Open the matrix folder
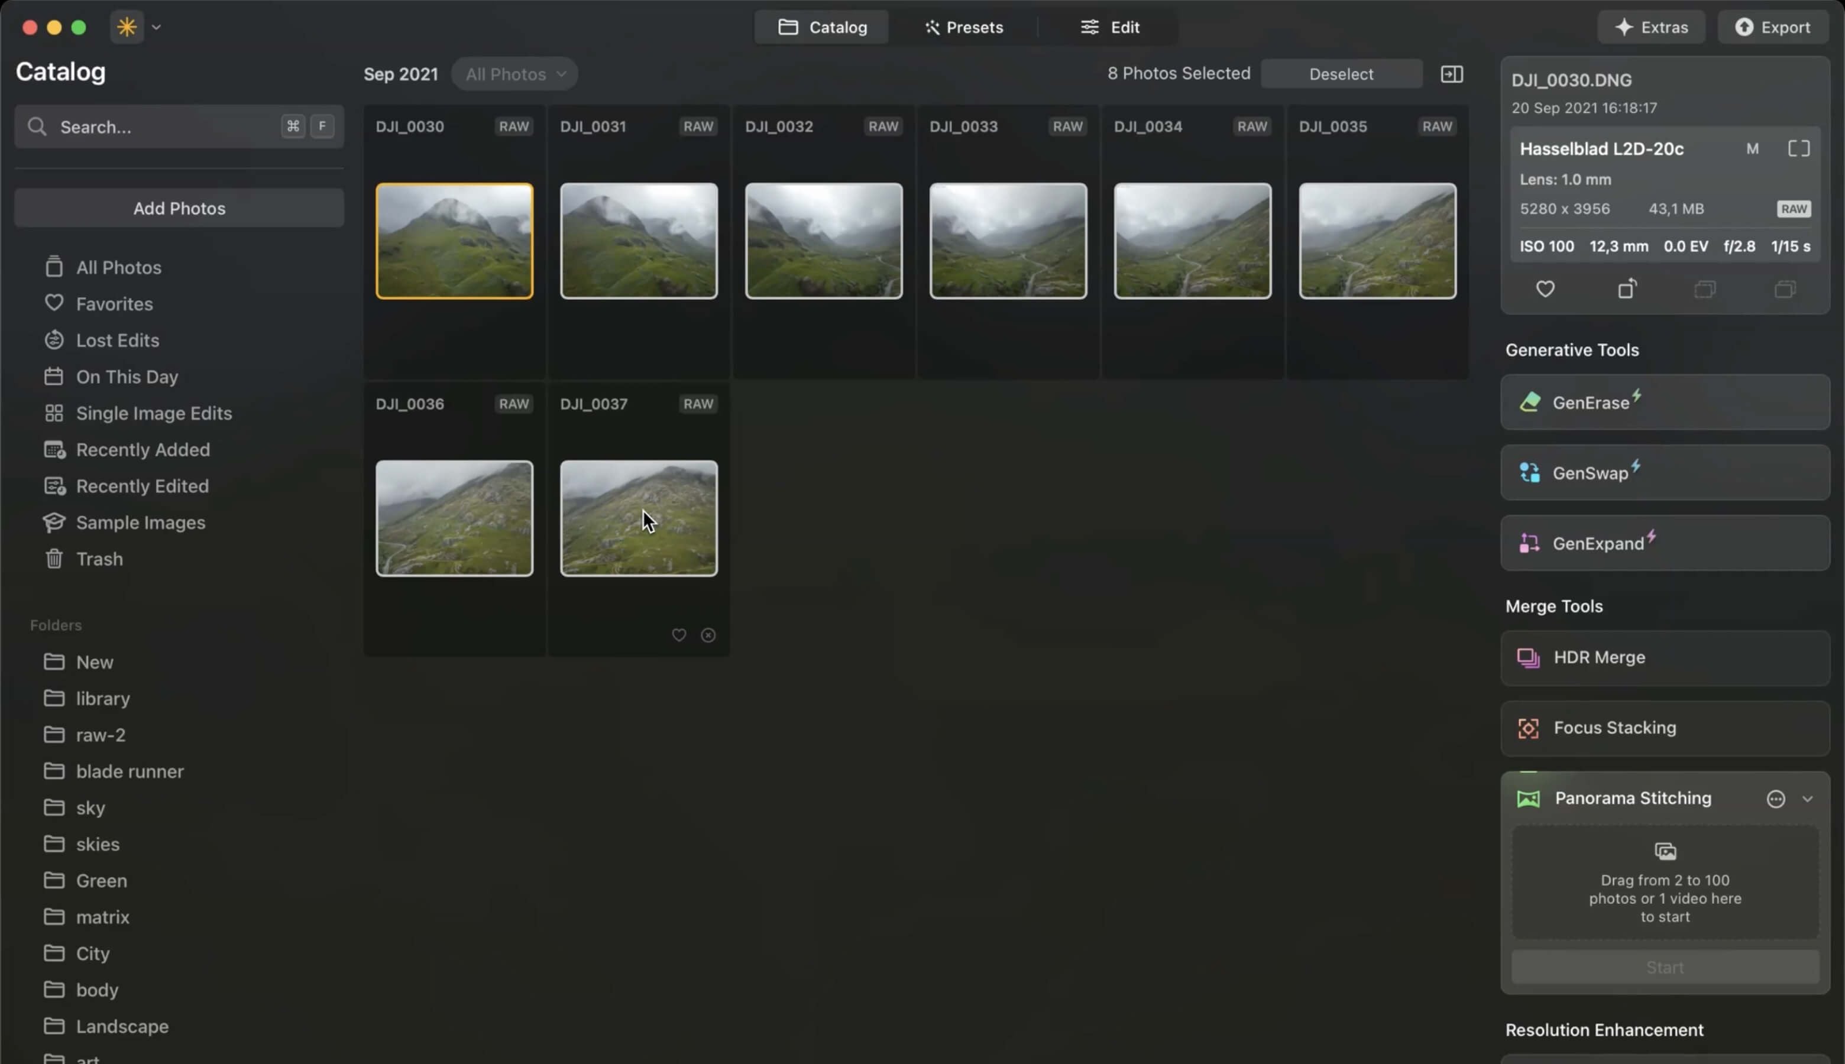Viewport: 1845px width, 1064px height. point(102,918)
